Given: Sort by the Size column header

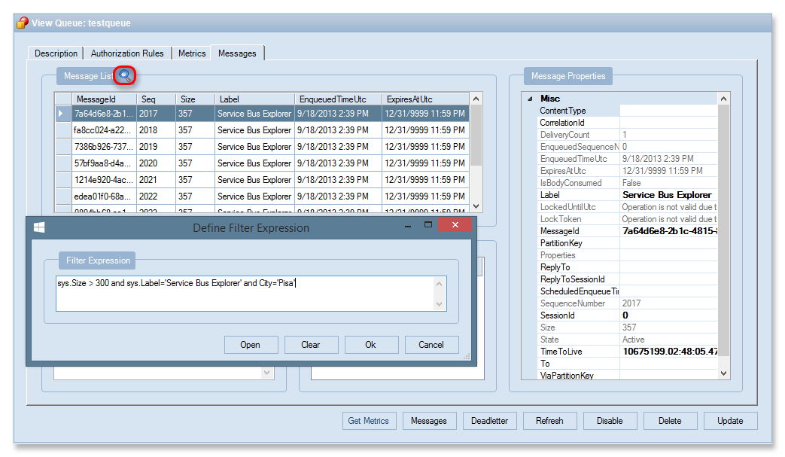Looking at the screenshot, I should point(195,99).
